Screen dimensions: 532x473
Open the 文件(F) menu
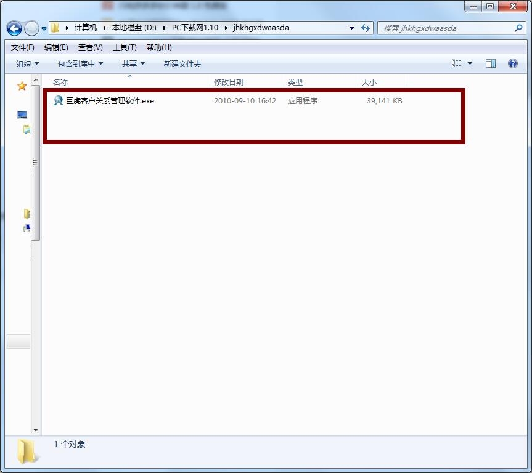22,47
